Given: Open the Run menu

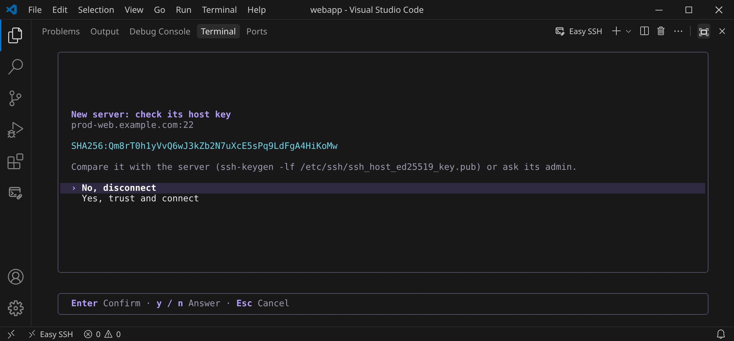Looking at the screenshot, I should coord(183,10).
